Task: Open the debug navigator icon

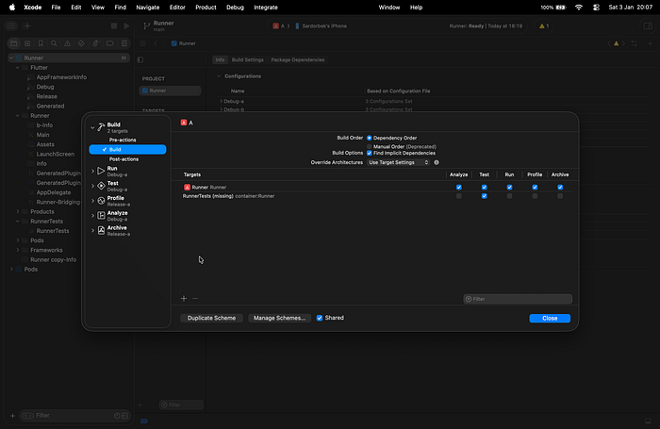Action: pyautogui.click(x=95, y=43)
